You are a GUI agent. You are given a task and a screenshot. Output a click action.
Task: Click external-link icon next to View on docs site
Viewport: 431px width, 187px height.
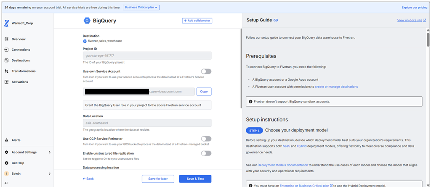(424, 20)
